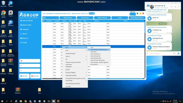
Task: Expand Xuất dữ liệu tài khoản submenu
Action: 75,76
